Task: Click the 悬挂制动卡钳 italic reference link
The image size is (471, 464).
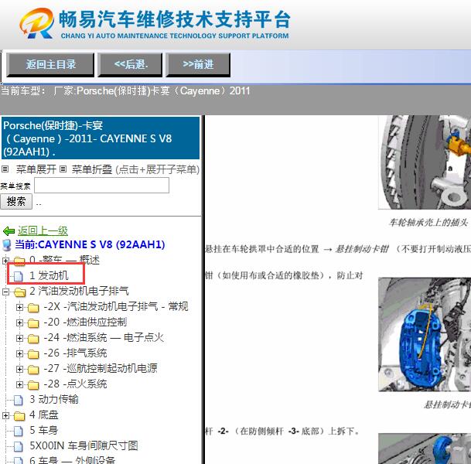Action: pos(362,249)
